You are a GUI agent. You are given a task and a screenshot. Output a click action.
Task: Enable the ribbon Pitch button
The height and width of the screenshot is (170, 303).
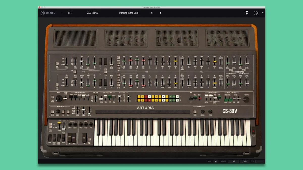(195, 112)
